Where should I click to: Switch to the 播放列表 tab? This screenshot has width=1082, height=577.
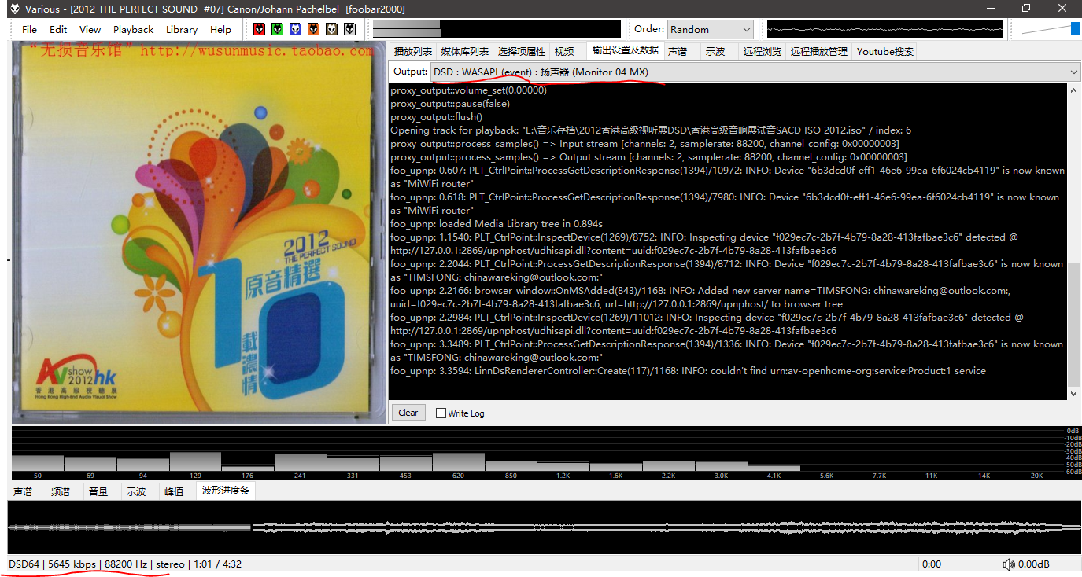point(413,51)
